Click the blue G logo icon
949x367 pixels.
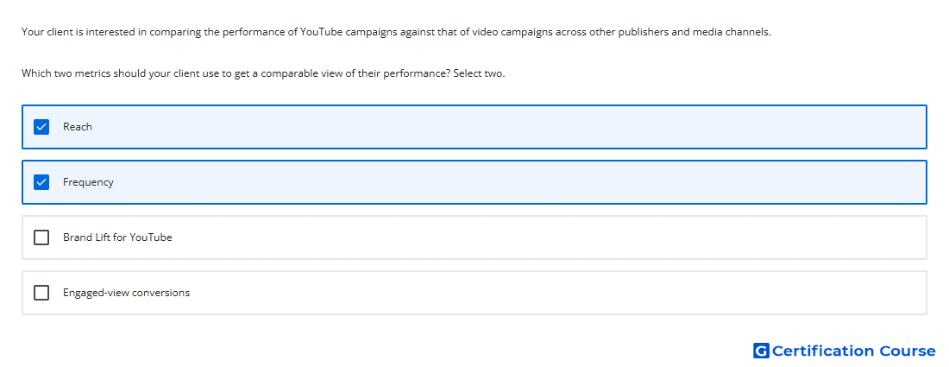coord(761,351)
